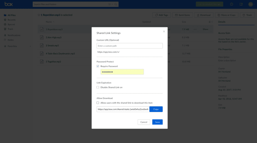This screenshot has height=143, width=257.
Task: Enable Allow users to download checkbox
Action: tap(98, 103)
